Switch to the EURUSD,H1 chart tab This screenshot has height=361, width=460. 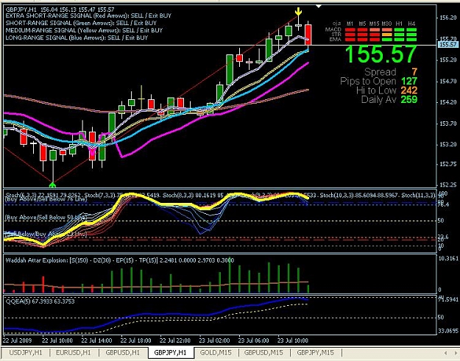(x=74, y=352)
